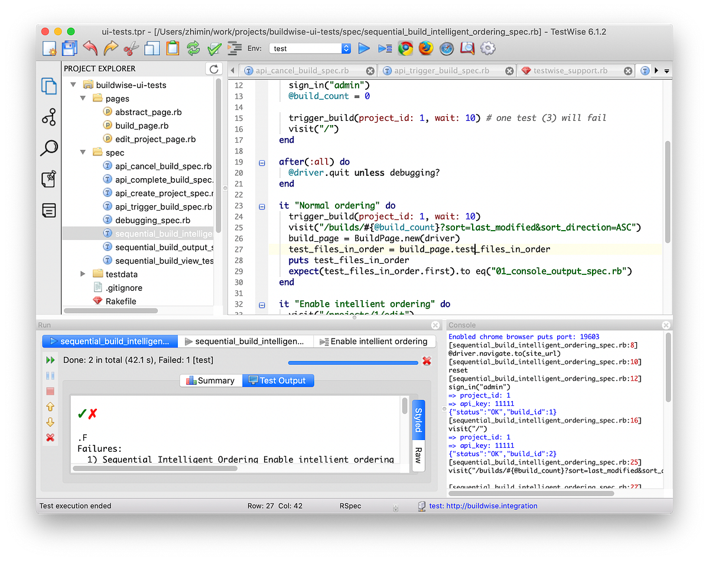Open TestWise settings via the gear icon
The width and height of the screenshot is (709, 561).
pyautogui.click(x=488, y=48)
